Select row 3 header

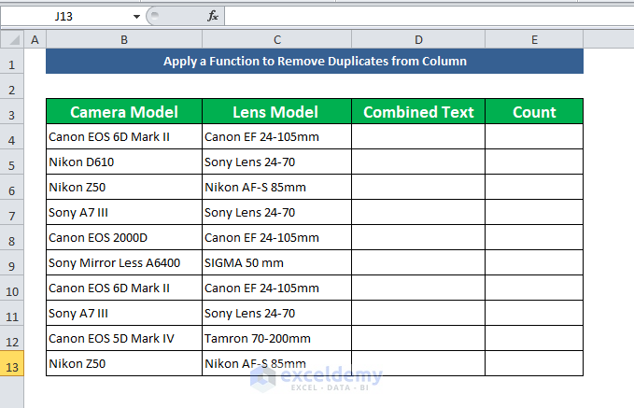pos(12,111)
